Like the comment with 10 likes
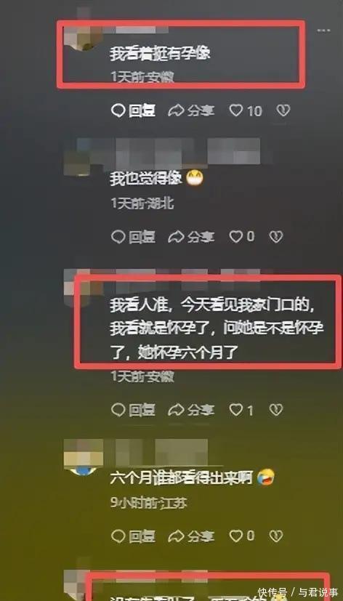The image size is (343, 601). [x=246, y=111]
